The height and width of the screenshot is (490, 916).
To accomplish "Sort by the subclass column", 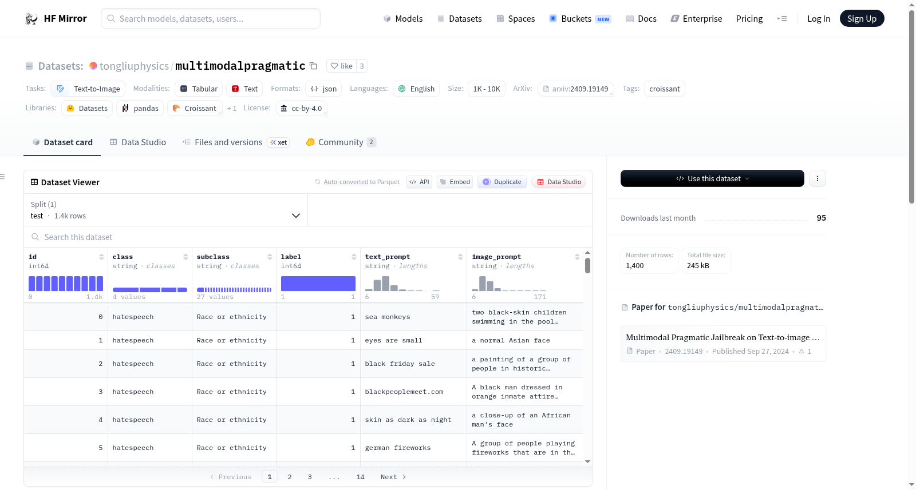I will coord(270,257).
